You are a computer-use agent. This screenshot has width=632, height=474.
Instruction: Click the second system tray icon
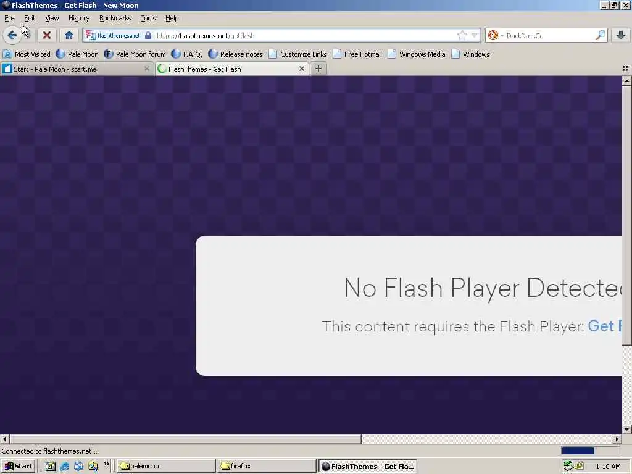(580, 466)
